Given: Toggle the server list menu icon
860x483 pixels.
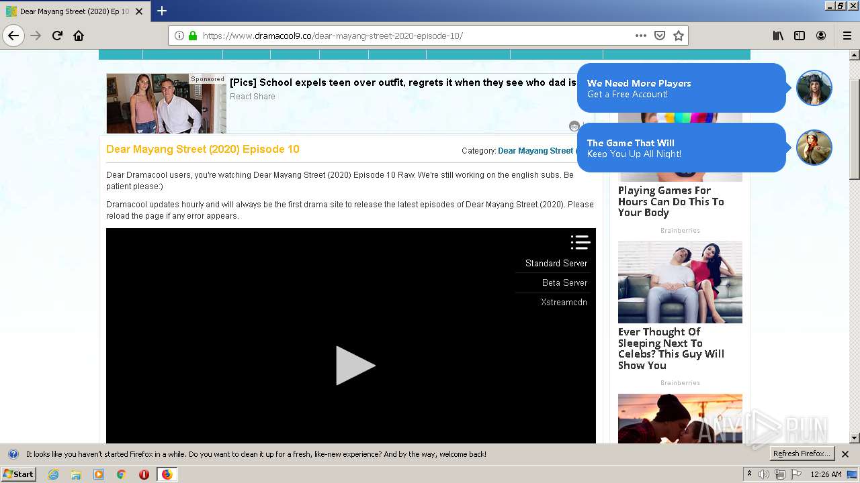Looking at the screenshot, I should [x=580, y=242].
